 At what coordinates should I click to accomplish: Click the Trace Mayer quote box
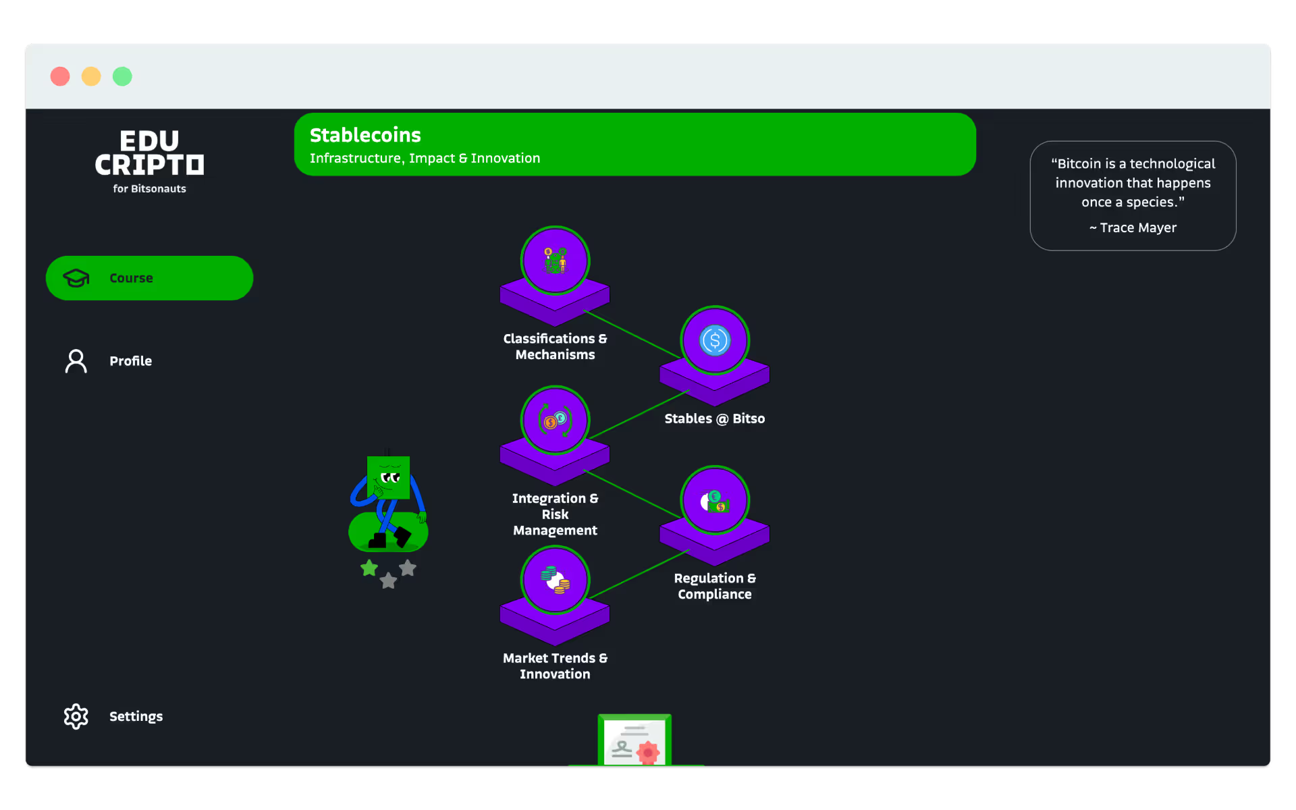coord(1133,196)
